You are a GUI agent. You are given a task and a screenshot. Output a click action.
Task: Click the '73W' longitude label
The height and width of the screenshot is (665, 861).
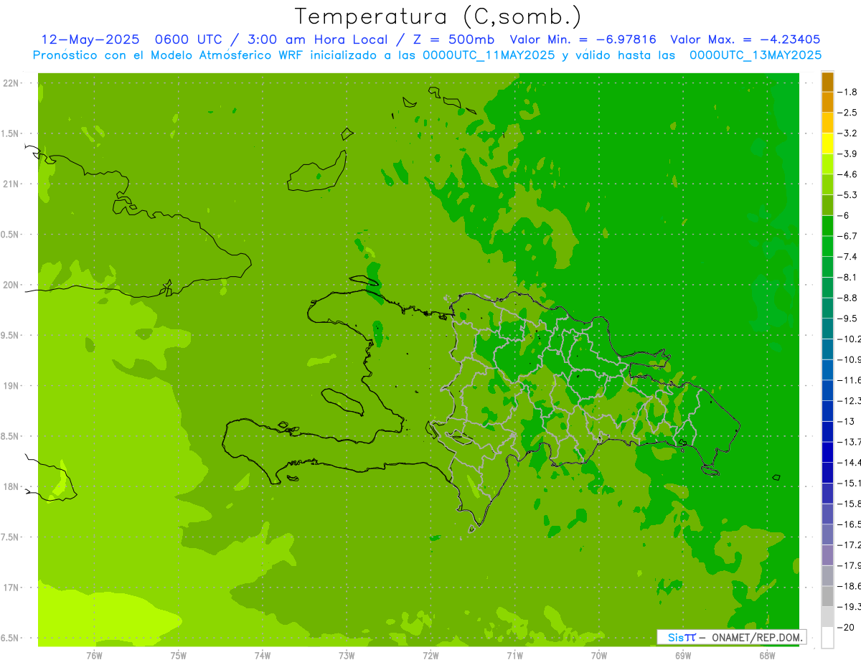point(347,655)
